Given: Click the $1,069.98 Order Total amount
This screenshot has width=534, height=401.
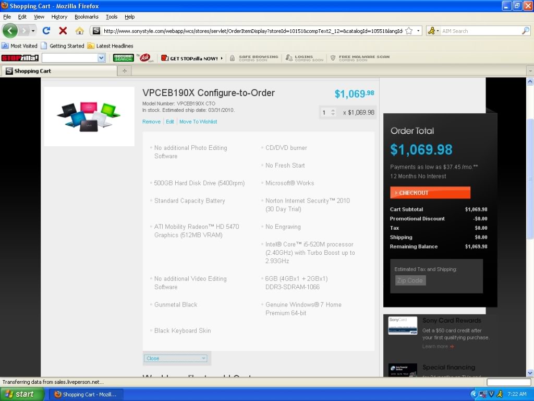Looking at the screenshot, I should point(421,150).
